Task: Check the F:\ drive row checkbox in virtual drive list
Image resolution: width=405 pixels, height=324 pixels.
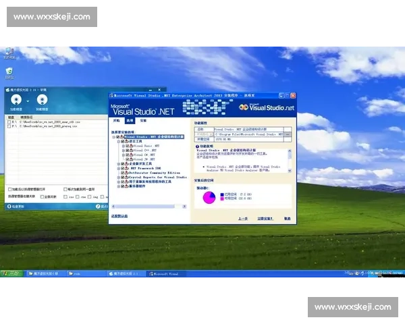Action: [x=9, y=126]
